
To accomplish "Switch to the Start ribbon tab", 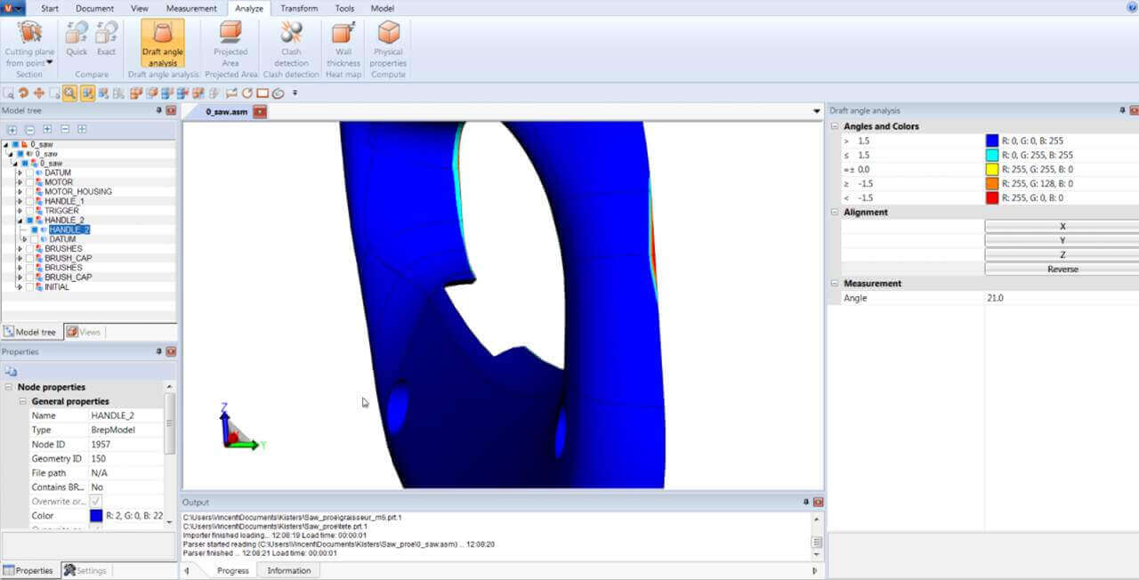I will (x=50, y=8).
